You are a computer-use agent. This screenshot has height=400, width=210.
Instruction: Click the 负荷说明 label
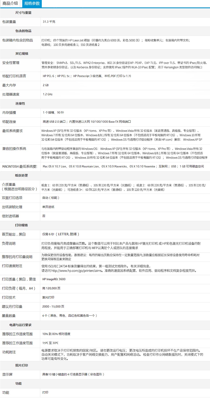coord(9,243)
